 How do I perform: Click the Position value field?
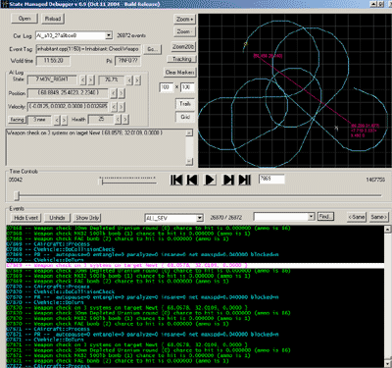click(x=68, y=93)
